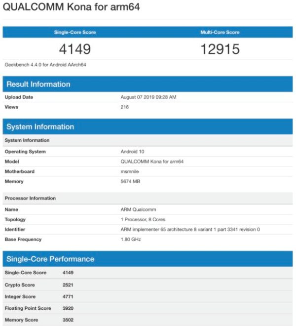This screenshot has width=296, height=326.
Task: Click the Model value in the system table
Action: (x=151, y=162)
